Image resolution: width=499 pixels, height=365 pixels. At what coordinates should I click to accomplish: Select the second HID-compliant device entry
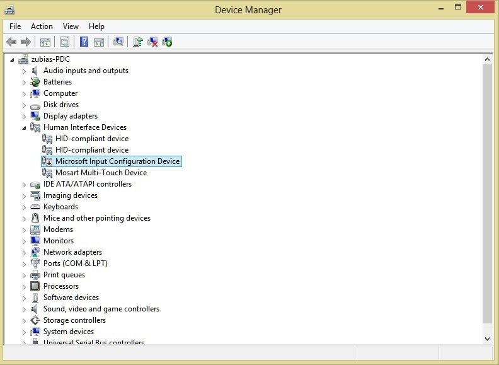(92, 150)
